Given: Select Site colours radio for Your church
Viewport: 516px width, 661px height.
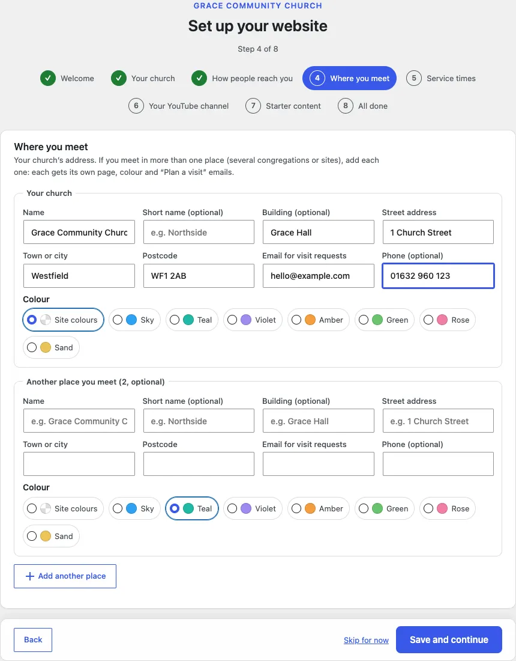Looking at the screenshot, I should click(32, 320).
